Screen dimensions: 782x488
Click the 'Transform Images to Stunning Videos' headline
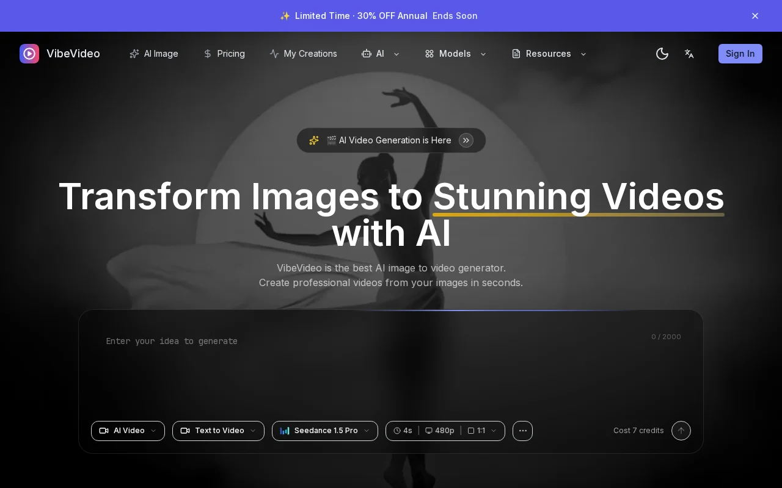click(391, 215)
